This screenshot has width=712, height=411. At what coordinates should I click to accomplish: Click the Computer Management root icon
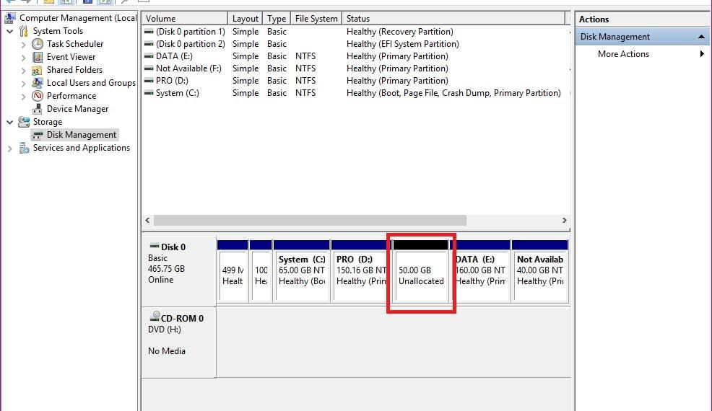click(9, 18)
